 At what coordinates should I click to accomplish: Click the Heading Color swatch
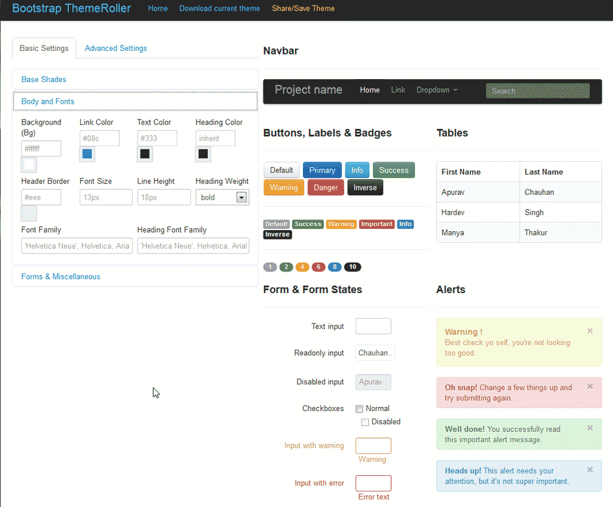pos(203,154)
